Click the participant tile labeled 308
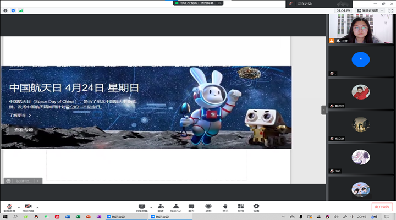The height and width of the screenshot is (220, 396). click(x=361, y=158)
